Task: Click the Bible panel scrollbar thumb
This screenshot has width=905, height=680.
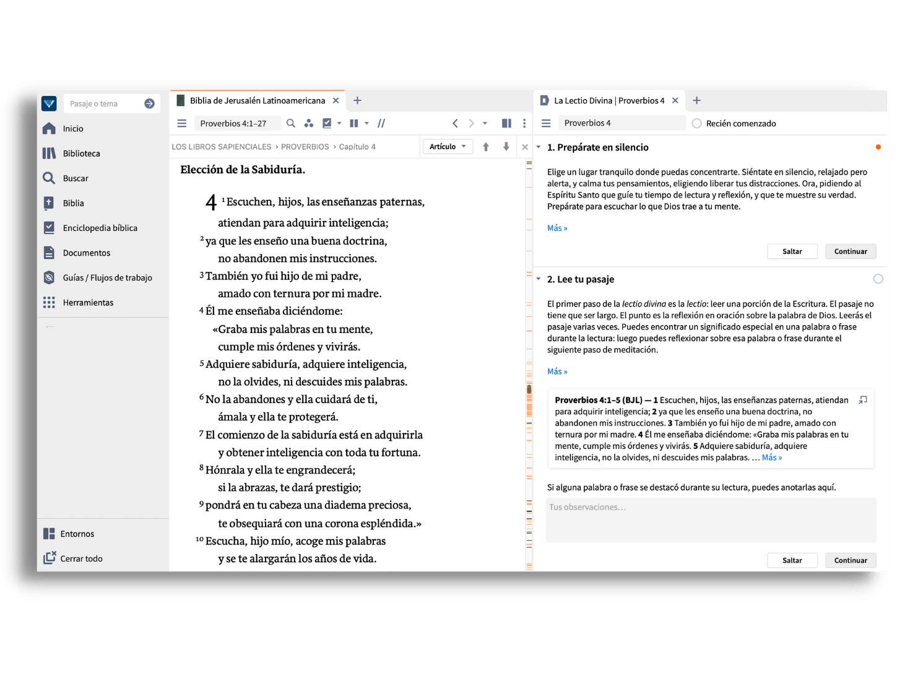Action: click(529, 390)
